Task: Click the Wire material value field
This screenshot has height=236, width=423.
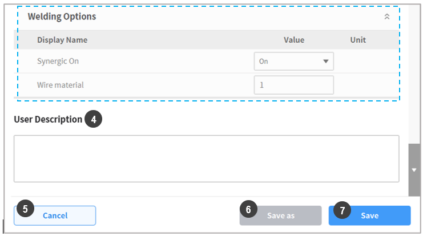Action: point(293,85)
